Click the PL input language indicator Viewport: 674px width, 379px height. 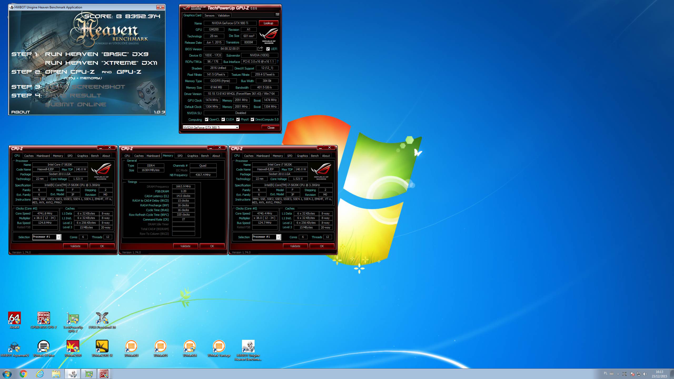coord(606,373)
